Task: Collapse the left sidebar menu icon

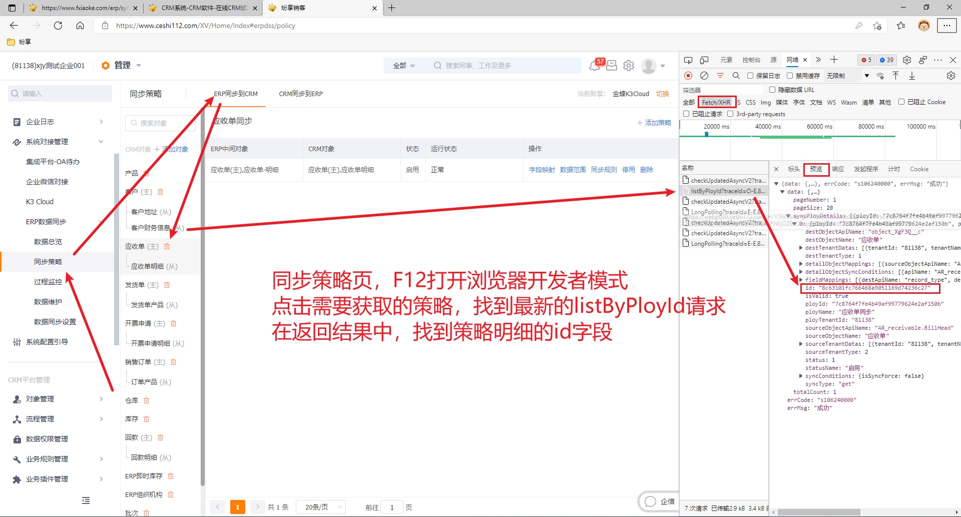Action: pos(86,500)
